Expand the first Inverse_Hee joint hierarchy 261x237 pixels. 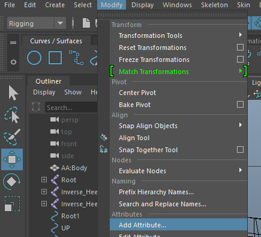click(x=44, y=192)
